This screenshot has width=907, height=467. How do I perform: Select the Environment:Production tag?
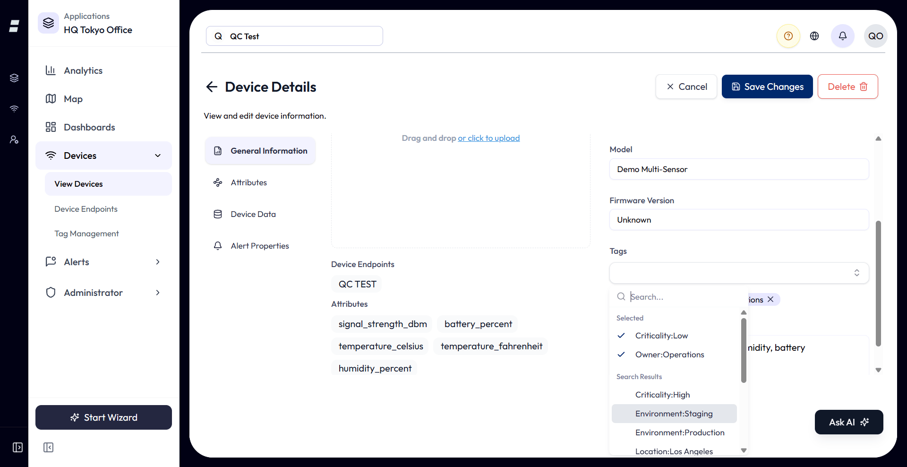coord(674,432)
